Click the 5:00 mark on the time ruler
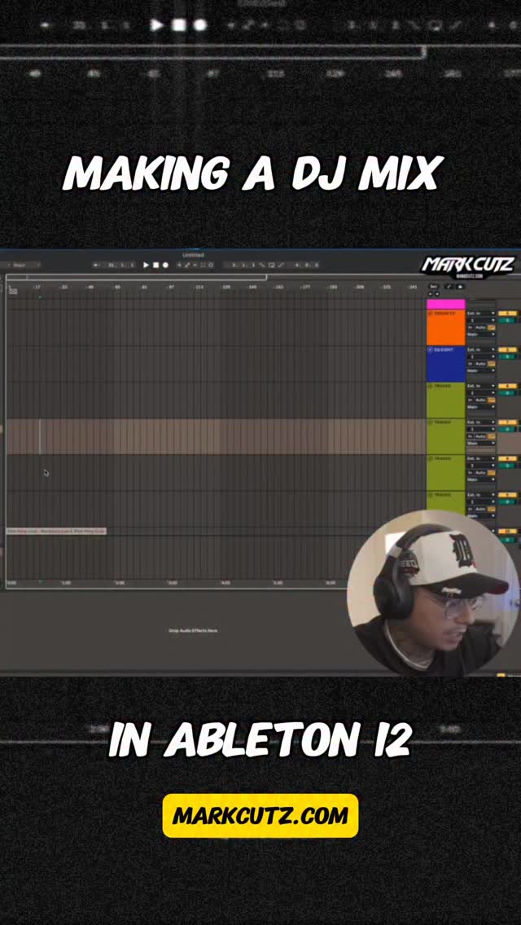Viewport: 521px width, 925px height. (x=278, y=583)
